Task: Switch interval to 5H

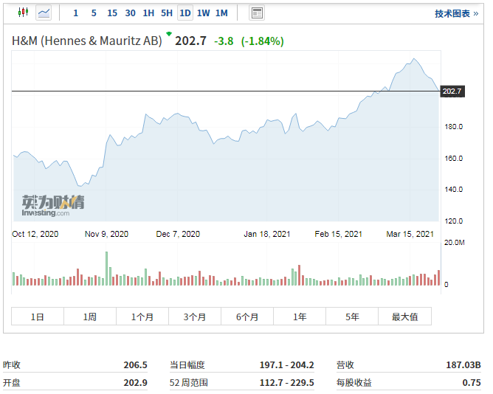Action: pyautogui.click(x=167, y=13)
